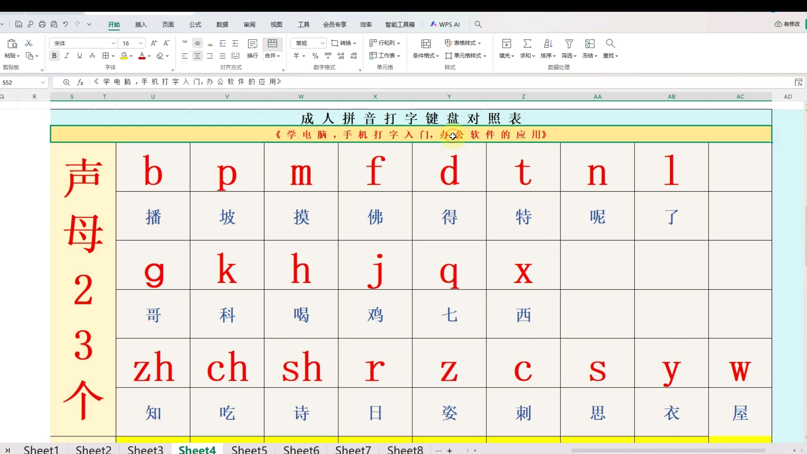Click the Freeze panes (冻结) icon
This screenshot has width=807, height=454.
(590, 44)
